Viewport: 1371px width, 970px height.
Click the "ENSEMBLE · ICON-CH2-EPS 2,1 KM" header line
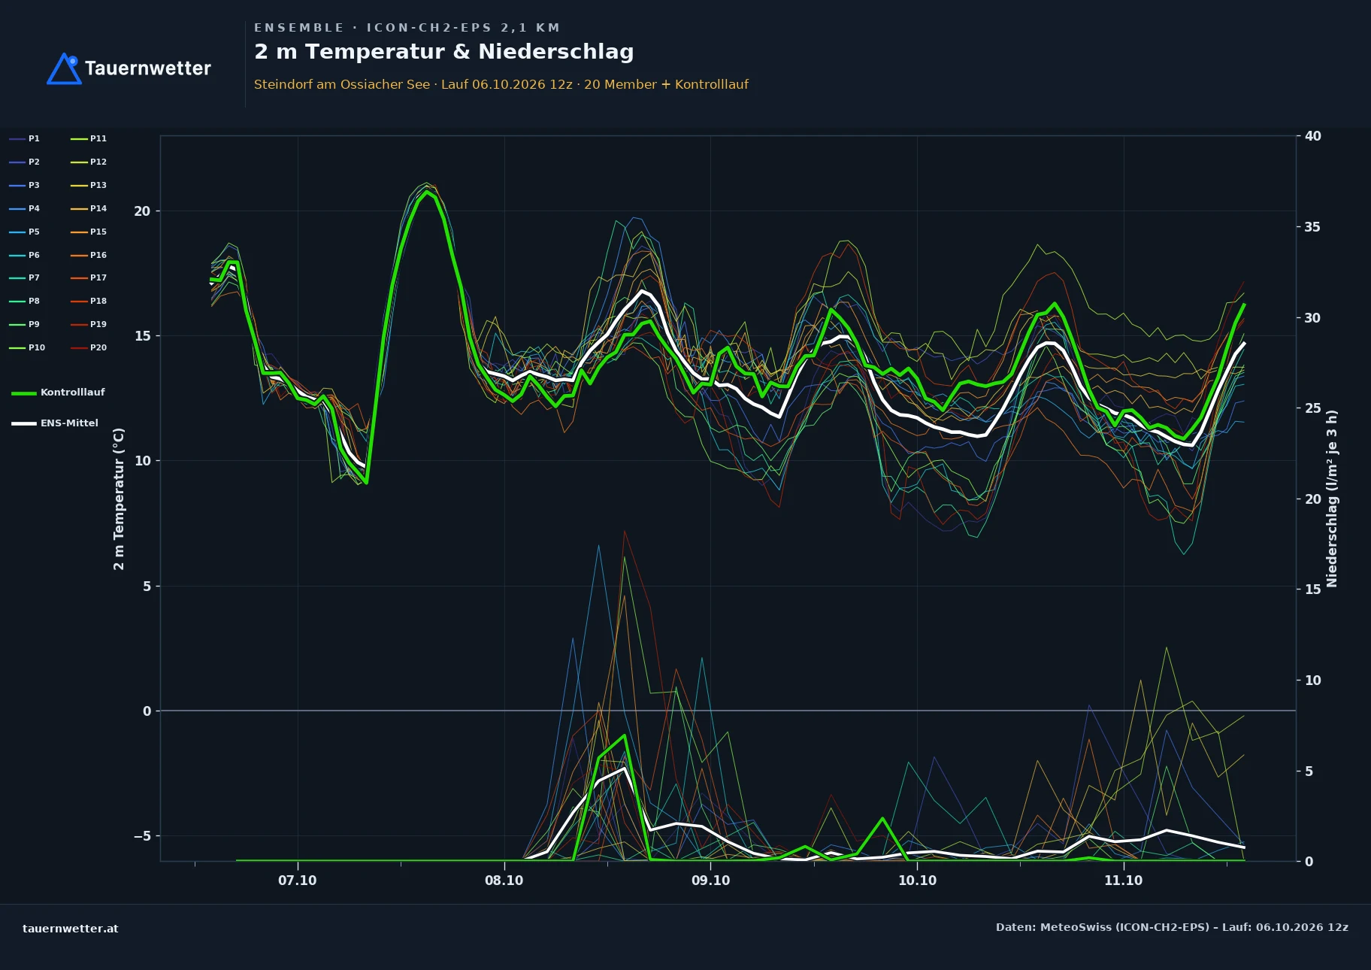pyautogui.click(x=407, y=28)
